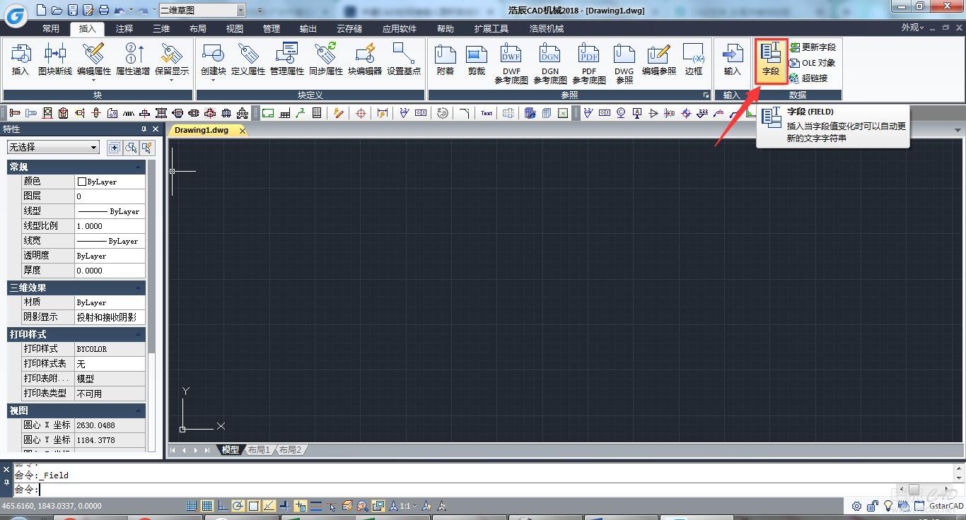Switch to the 注释 ribbon tab
Image resolution: width=966 pixels, height=520 pixels.
point(124,28)
